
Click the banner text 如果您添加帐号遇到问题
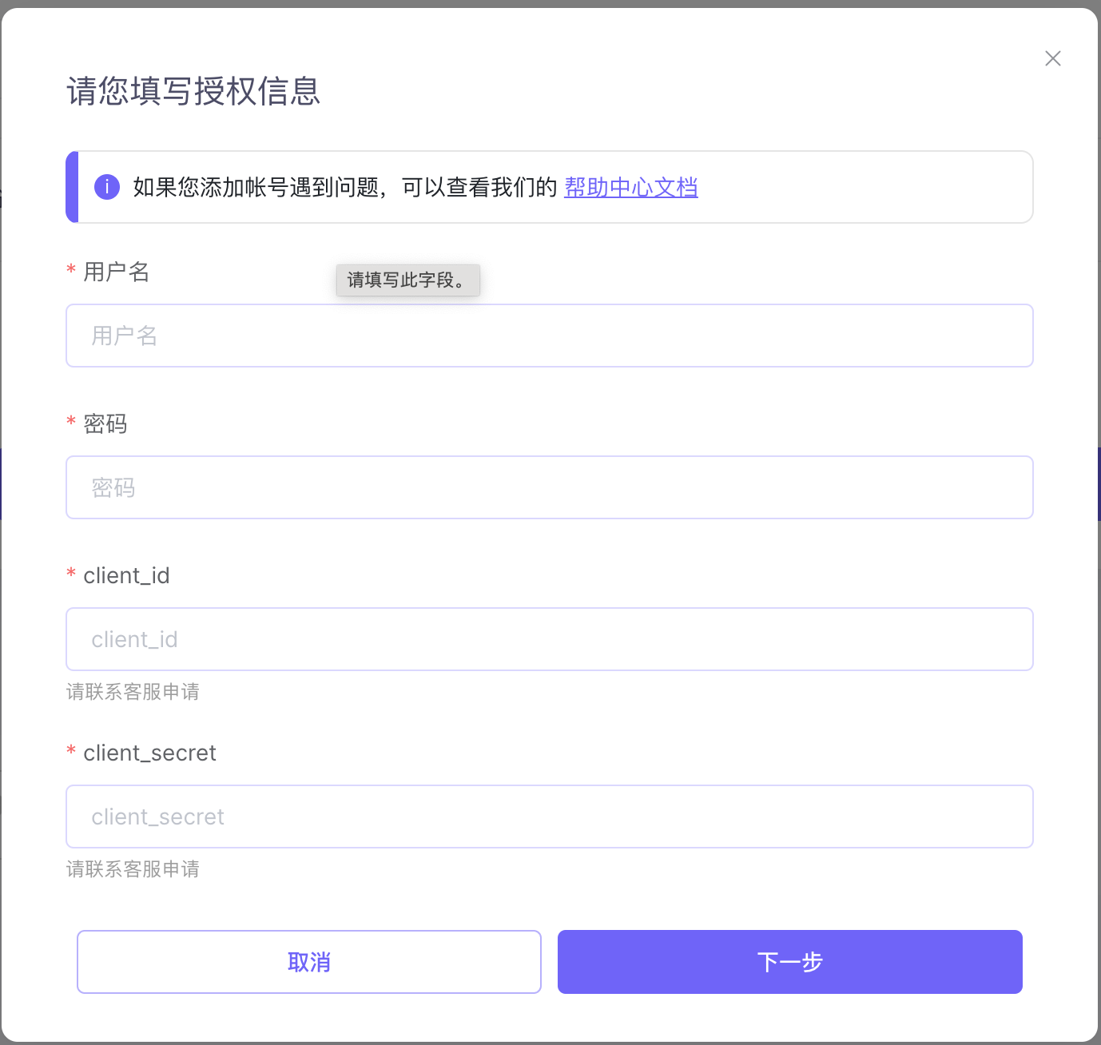(x=256, y=187)
